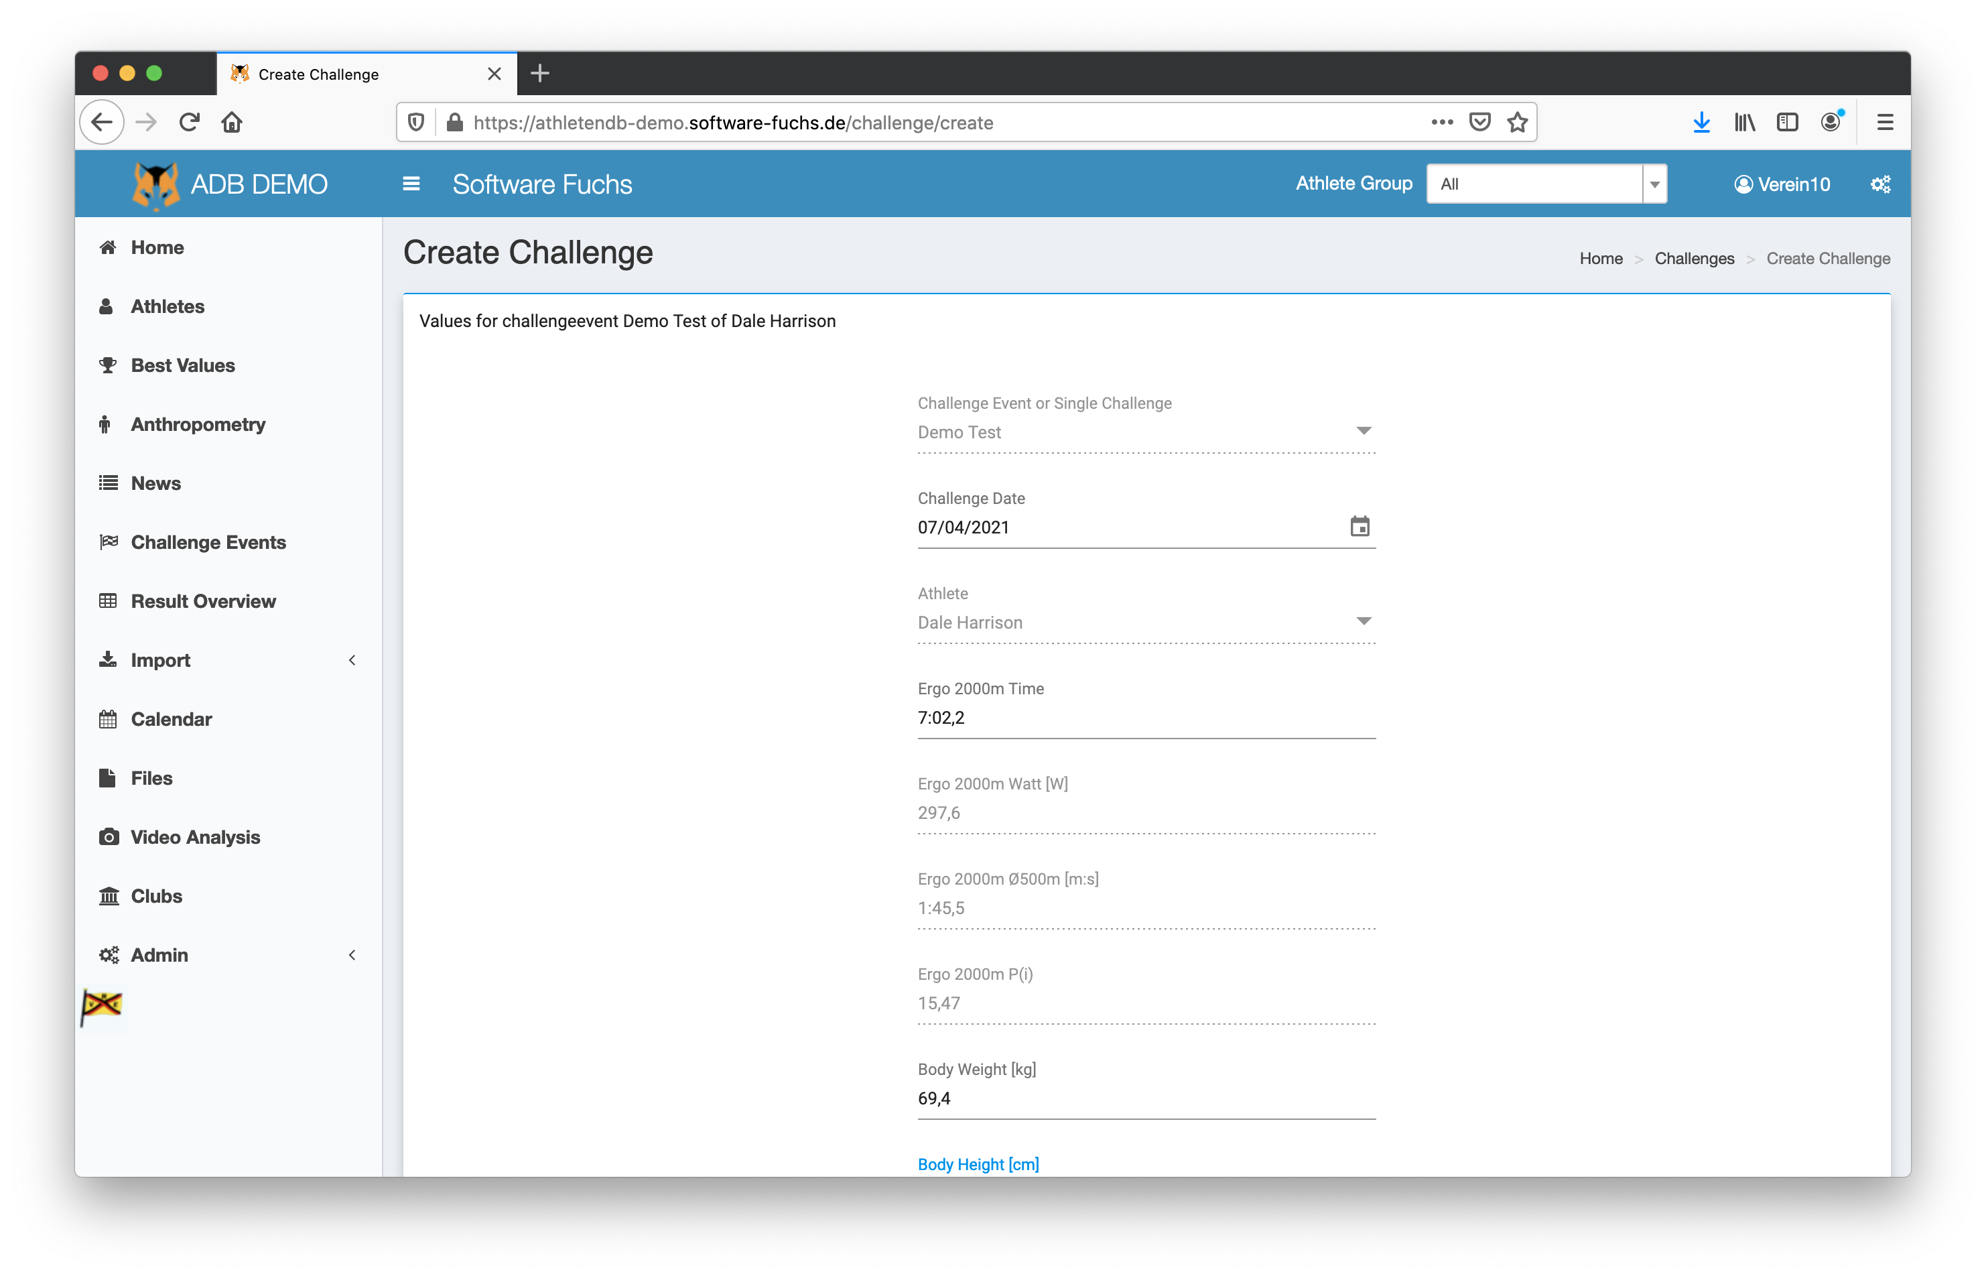Open the browser home page
This screenshot has height=1276, width=1986.
click(232, 123)
